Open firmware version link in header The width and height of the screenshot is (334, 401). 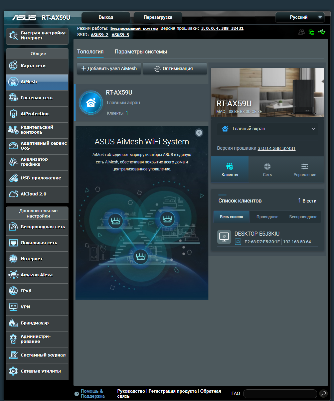222,28
